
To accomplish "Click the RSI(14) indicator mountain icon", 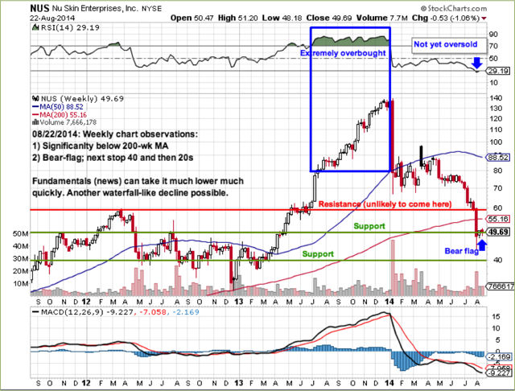I will pos(35,27).
